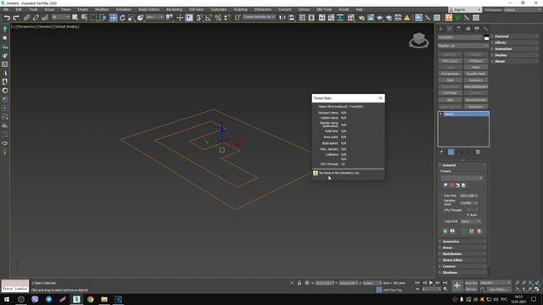Viewport: 543px width, 305px height.
Task: Click the Forest help question icon
Action: click(452, 231)
